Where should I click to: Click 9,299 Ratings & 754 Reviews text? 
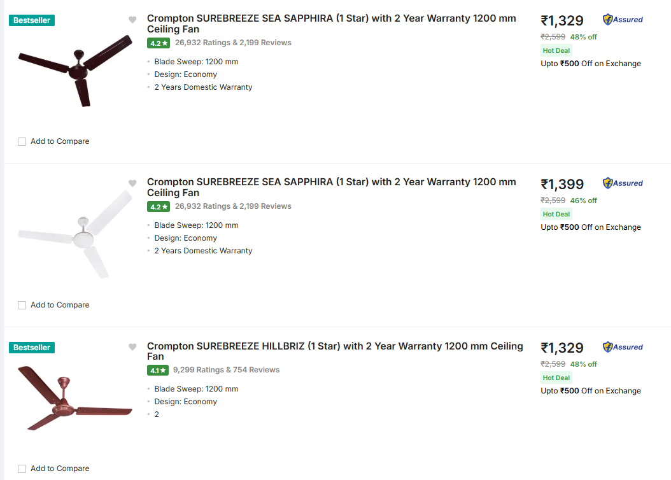226,370
